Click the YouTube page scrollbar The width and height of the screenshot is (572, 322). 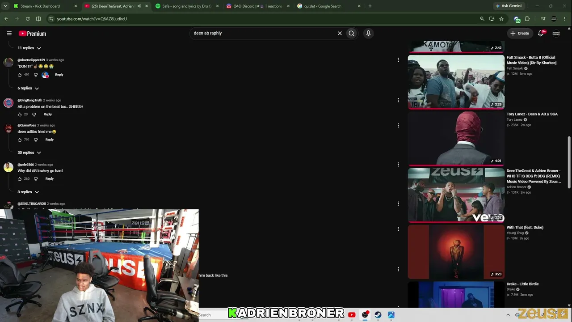pos(569,161)
